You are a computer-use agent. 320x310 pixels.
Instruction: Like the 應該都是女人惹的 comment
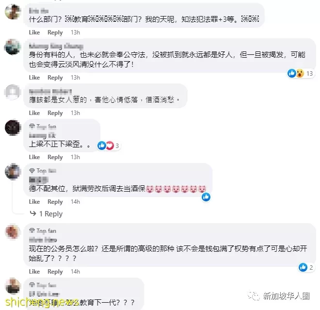pos(34,113)
